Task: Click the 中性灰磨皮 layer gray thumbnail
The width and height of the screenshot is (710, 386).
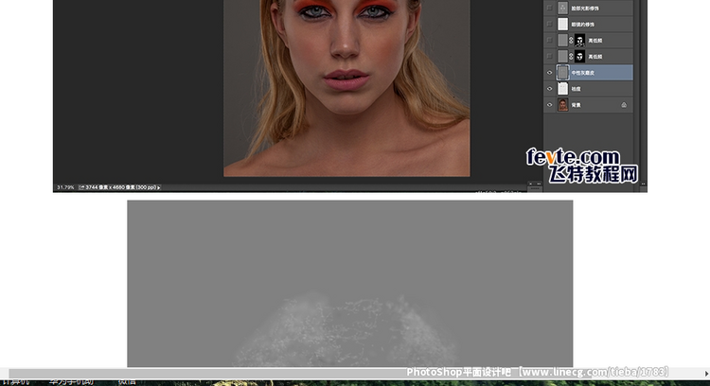Action: (x=563, y=73)
